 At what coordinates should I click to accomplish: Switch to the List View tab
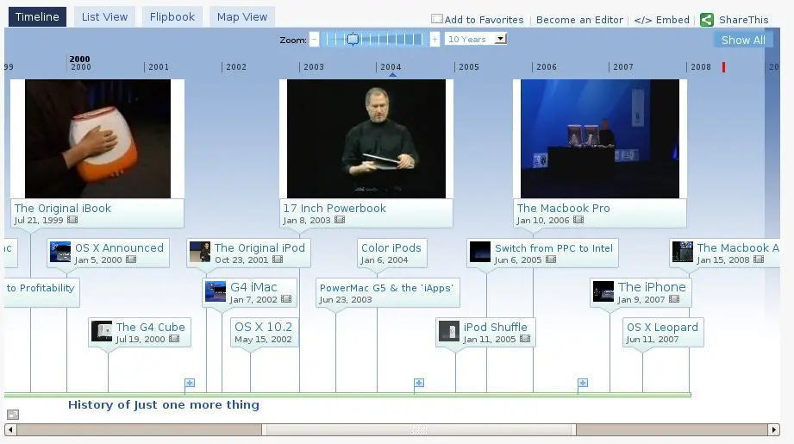click(105, 16)
